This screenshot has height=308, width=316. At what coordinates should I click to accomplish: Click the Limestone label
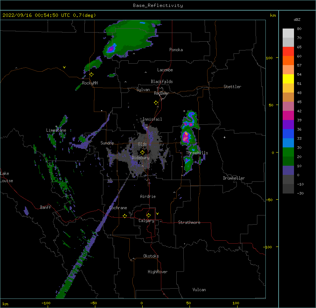coord(56,130)
